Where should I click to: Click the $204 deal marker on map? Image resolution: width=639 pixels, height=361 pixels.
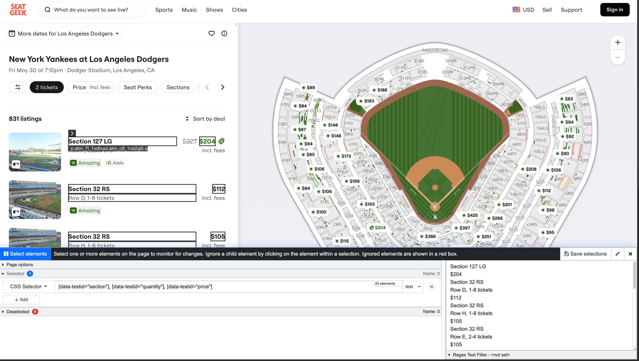(x=377, y=228)
